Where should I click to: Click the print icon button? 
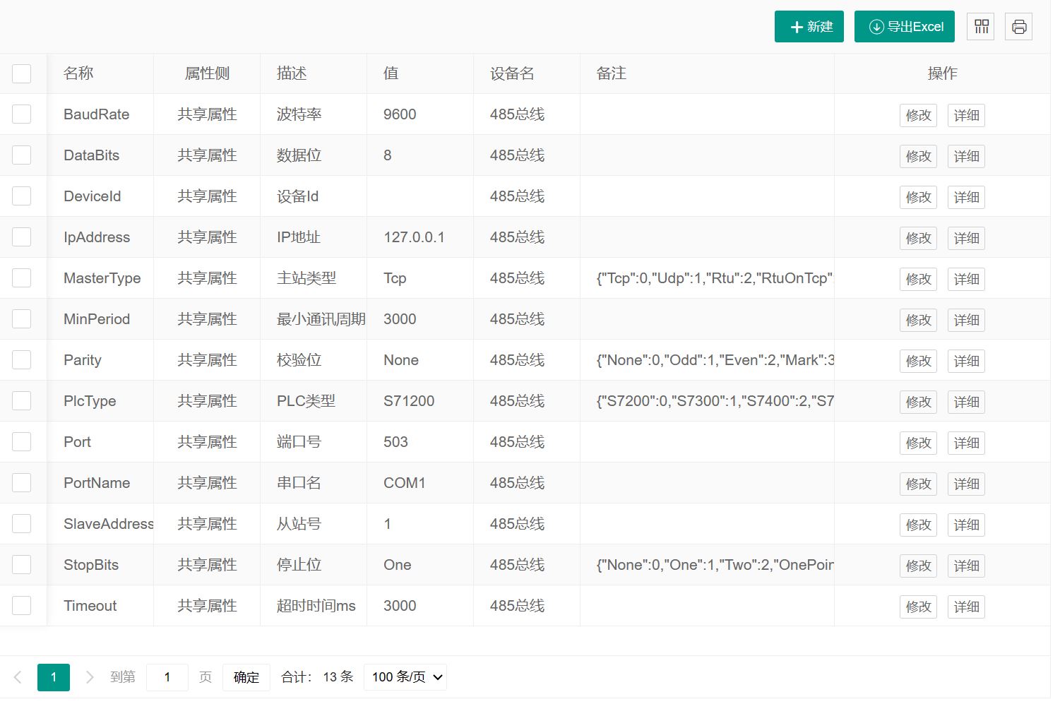point(1018,27)
